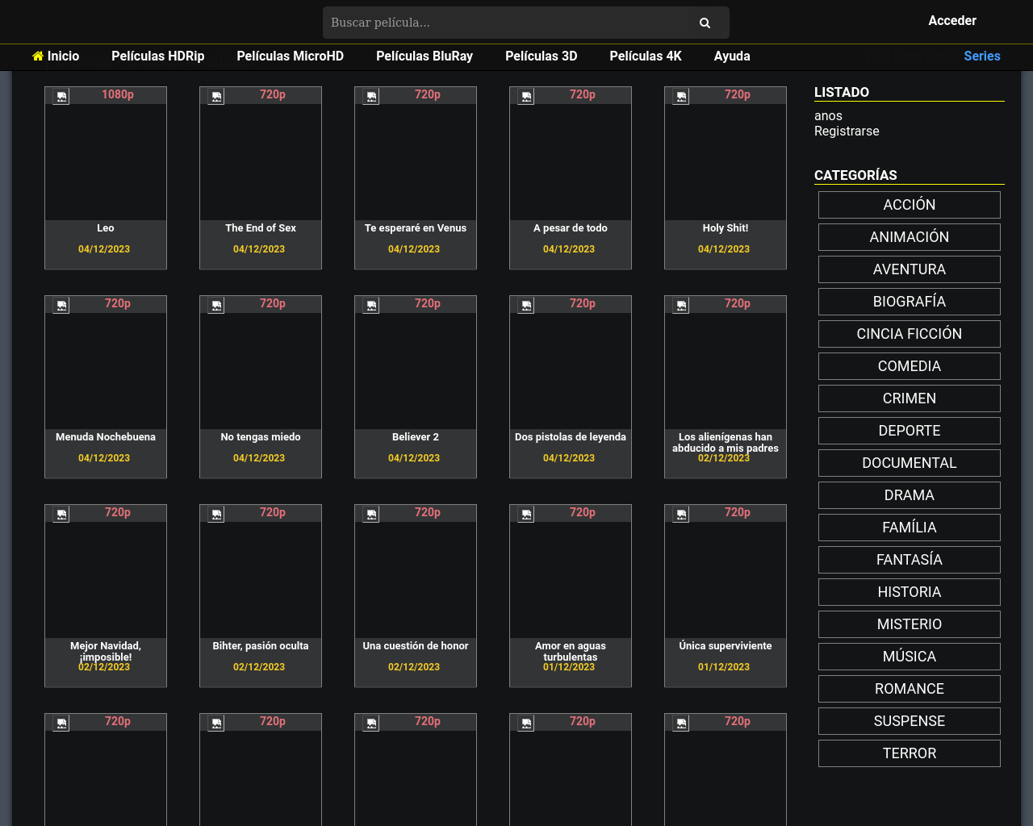
Task: Select the HISTORIA category
Action: click(910, 592)
